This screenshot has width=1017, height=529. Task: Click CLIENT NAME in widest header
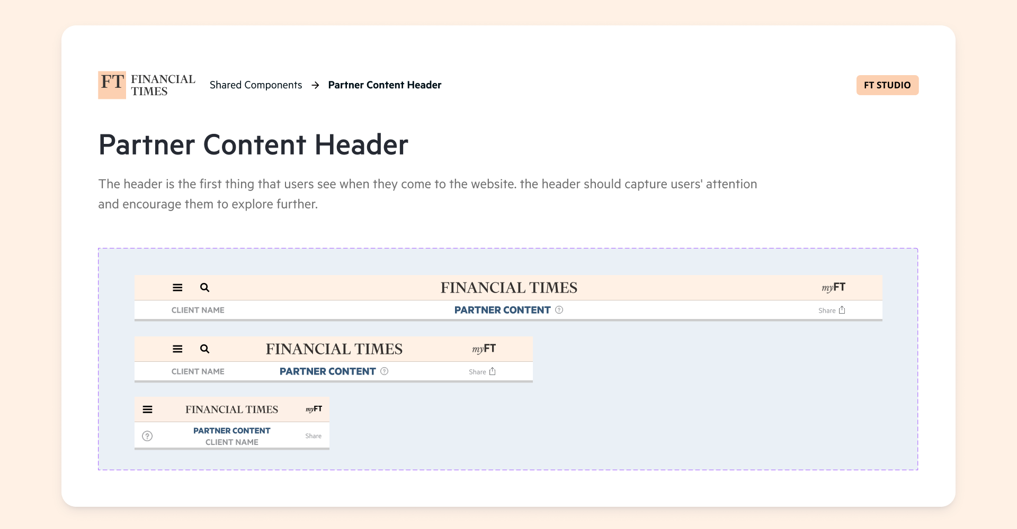tap(198, 310)
